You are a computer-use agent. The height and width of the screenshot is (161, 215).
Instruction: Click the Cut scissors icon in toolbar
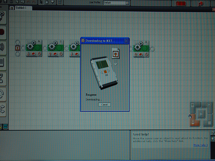pos(12,2)
